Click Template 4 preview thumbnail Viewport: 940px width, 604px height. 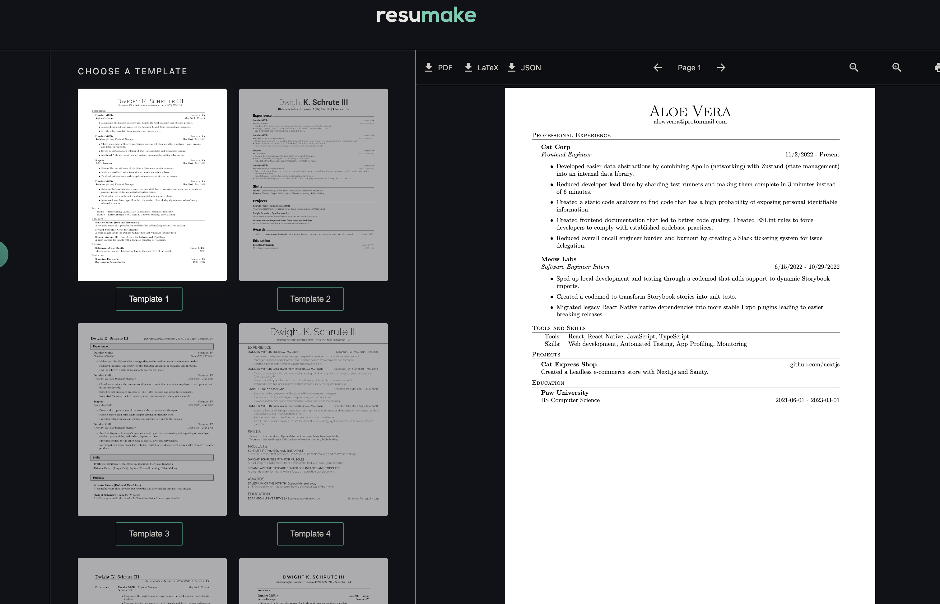click(313, 419)
